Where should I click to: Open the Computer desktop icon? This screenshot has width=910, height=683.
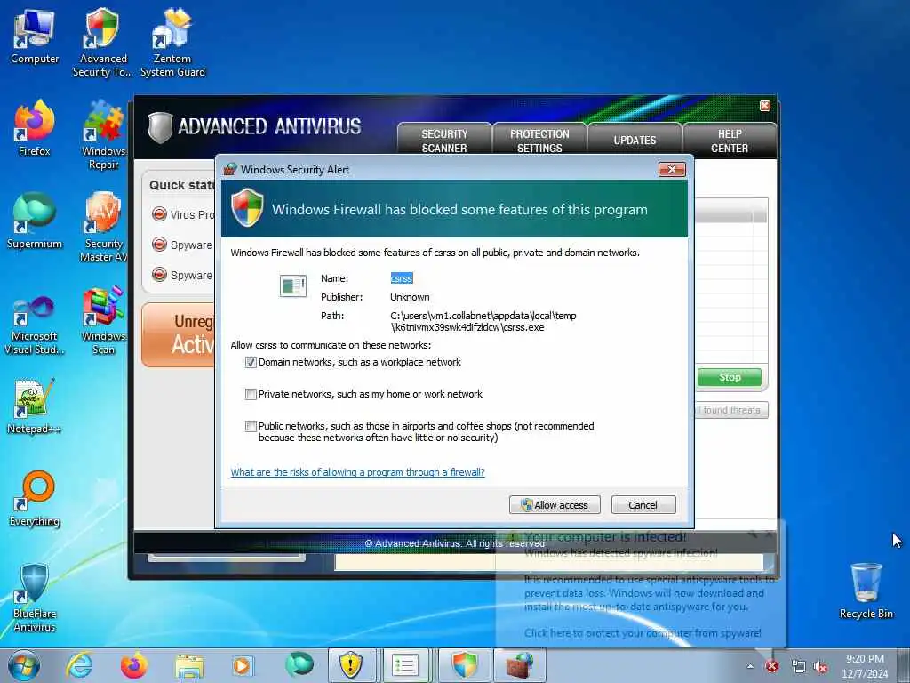pos(35,36)
